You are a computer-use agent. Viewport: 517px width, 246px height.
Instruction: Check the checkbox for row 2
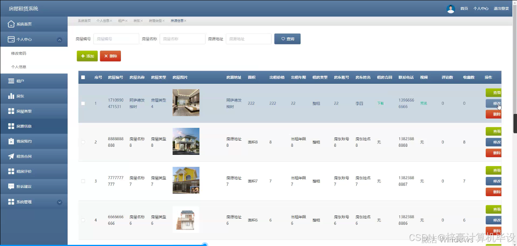[x=83, y=142]
